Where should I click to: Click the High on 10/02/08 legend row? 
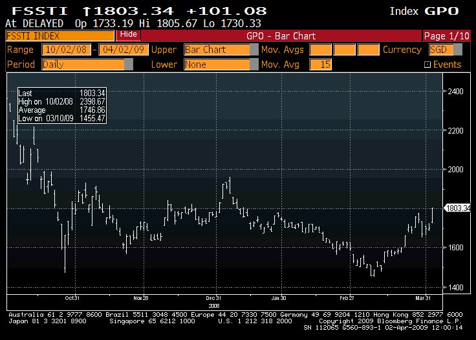(61, 101)
